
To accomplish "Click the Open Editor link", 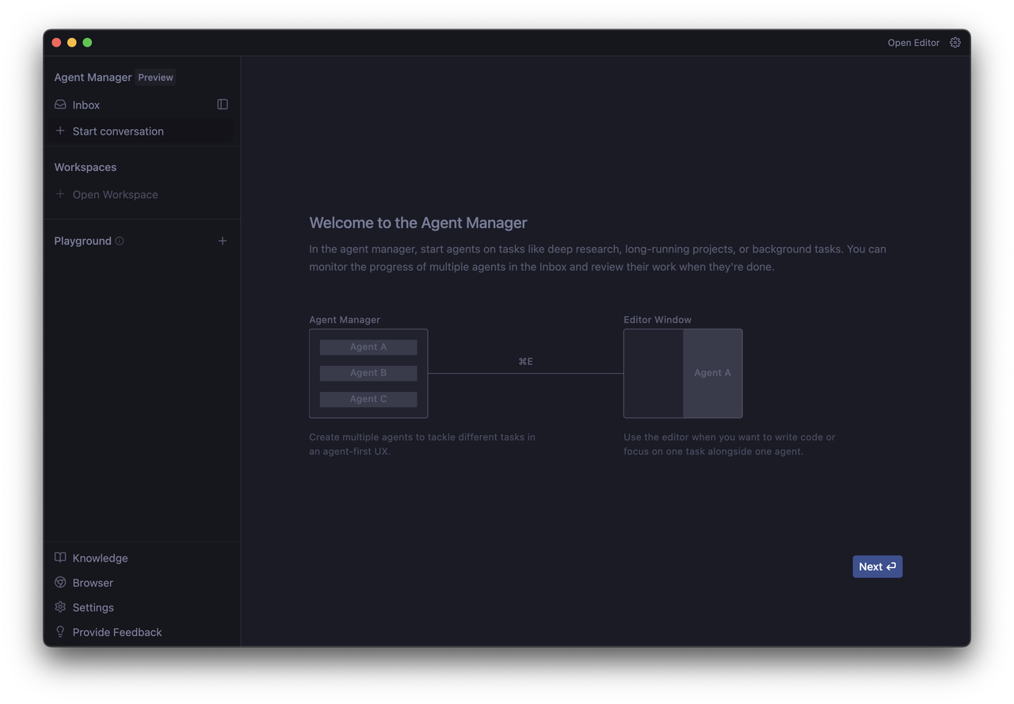I will [913, 42].
